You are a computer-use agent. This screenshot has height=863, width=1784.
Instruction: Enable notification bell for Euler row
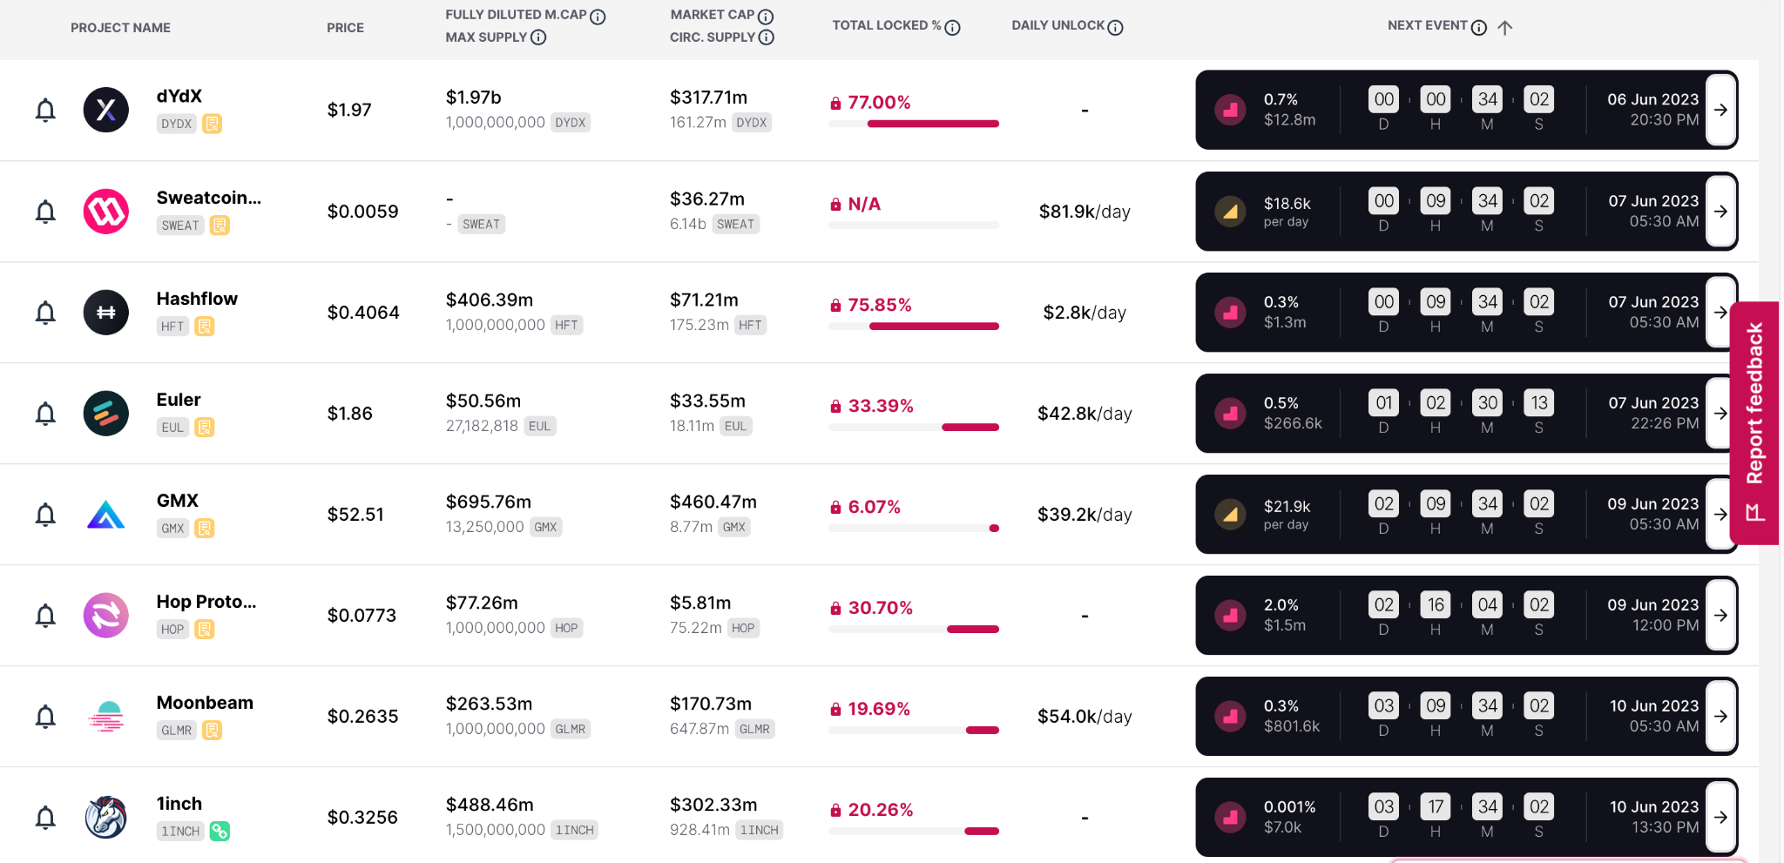(45, 414)
